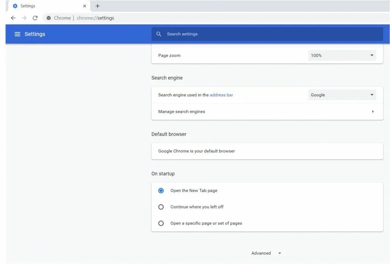Click the Settings header title
This screenshot has height=264, width=390.
[x=35, y=34]
